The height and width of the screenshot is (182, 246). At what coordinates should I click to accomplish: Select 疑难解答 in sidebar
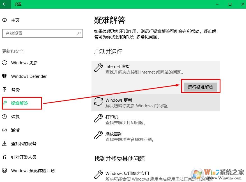coord(20,103)
